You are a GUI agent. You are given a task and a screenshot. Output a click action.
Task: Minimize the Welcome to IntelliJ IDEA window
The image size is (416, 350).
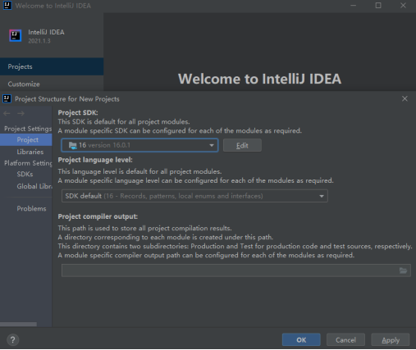tap(354, 6)
